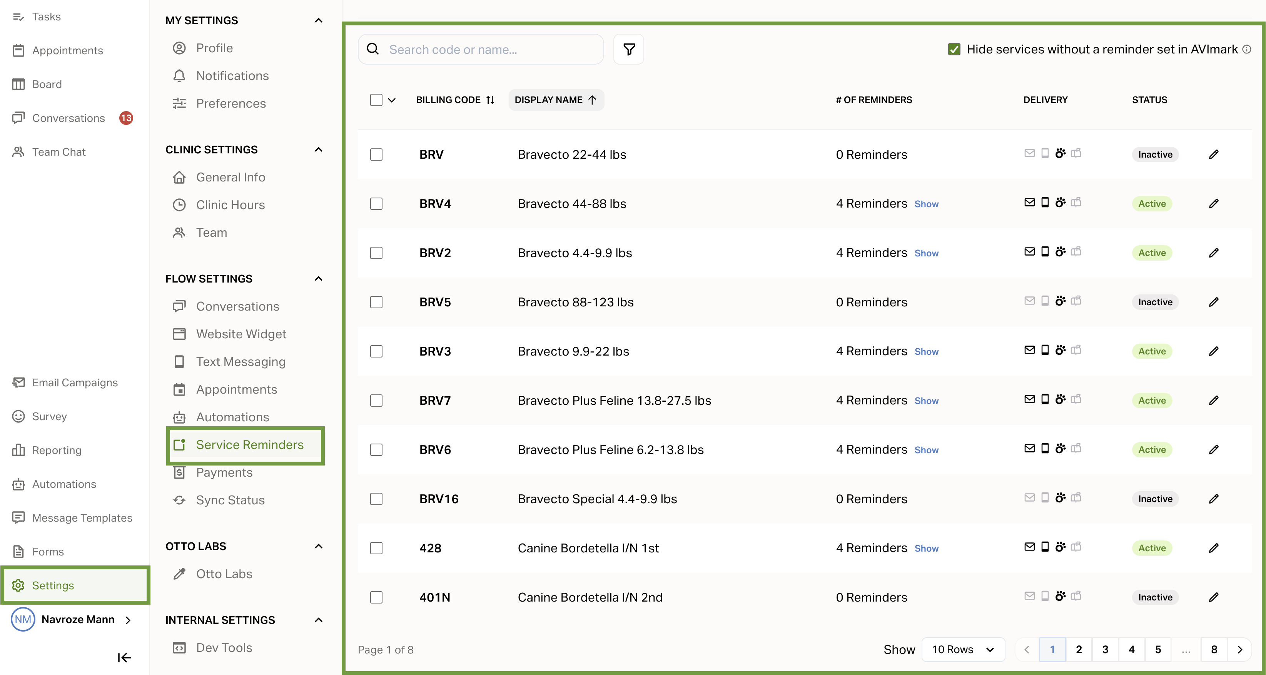This screenshot has height=675, width=1266.
Task: Click pencil icon for BRV3 row
Action: (1213, 351)
